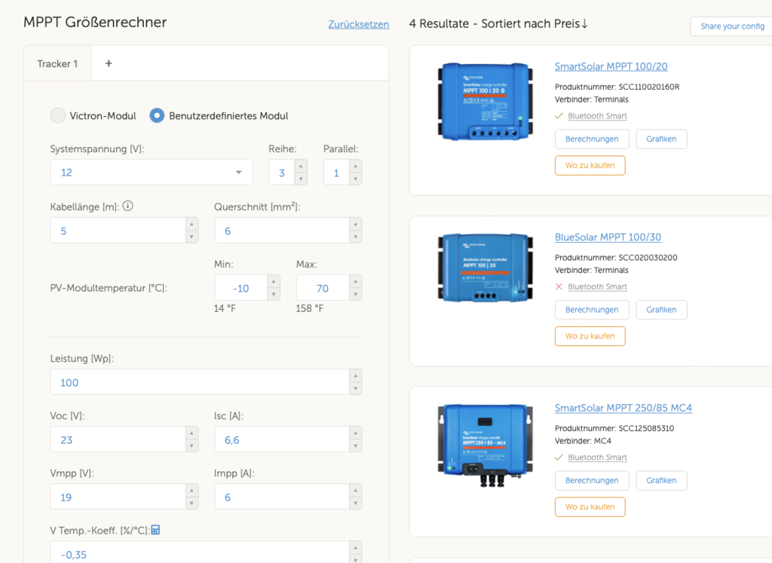Decrease the Parallel count

click(x=356, y=179)
